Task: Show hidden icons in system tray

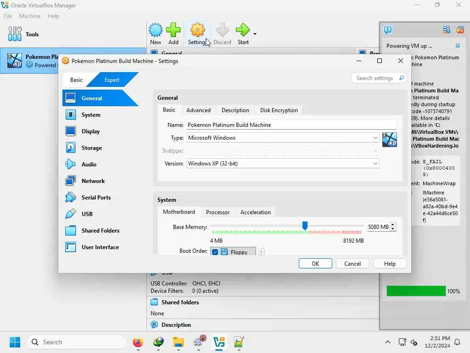Action: (x=387, y=342)
